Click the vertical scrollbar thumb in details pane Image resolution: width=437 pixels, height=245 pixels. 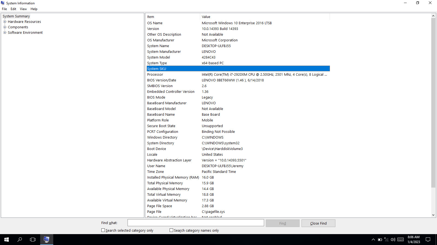433,103
